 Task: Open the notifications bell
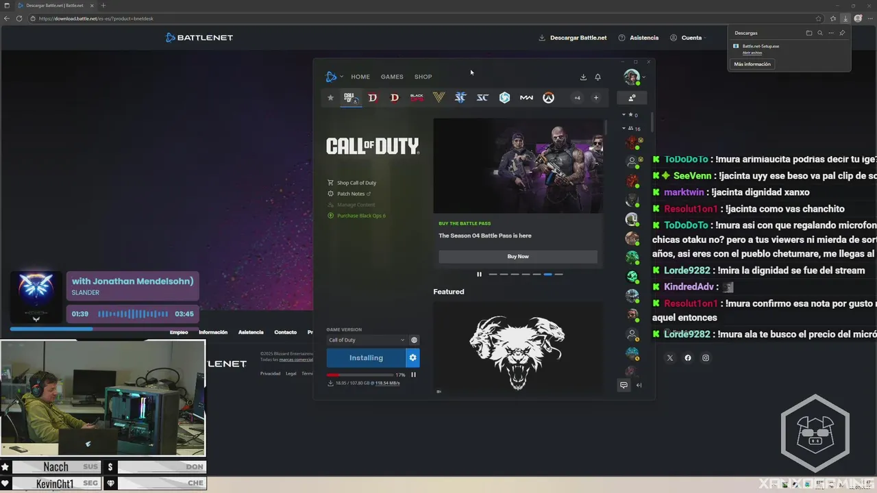[x=597, y=77]
